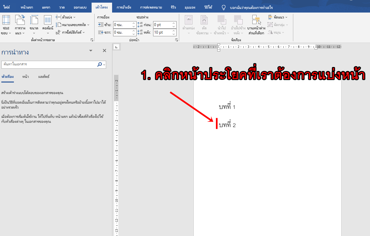Click the right indent (ขวา) value field
This screenshot has width=370, height=236.
coord(122,32)
